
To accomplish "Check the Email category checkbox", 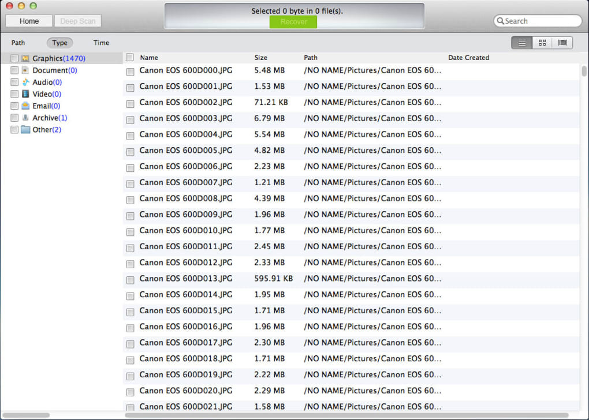I will coord(14,106).
